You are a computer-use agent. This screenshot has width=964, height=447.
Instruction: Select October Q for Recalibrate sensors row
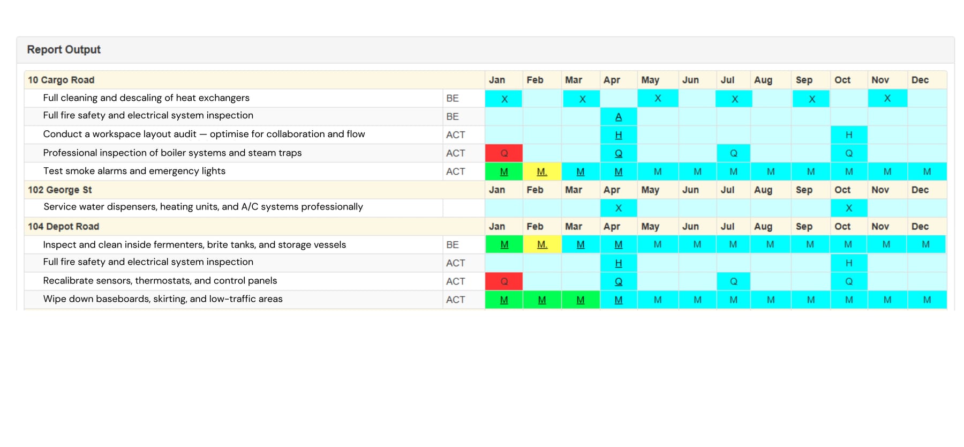[849, 281]
